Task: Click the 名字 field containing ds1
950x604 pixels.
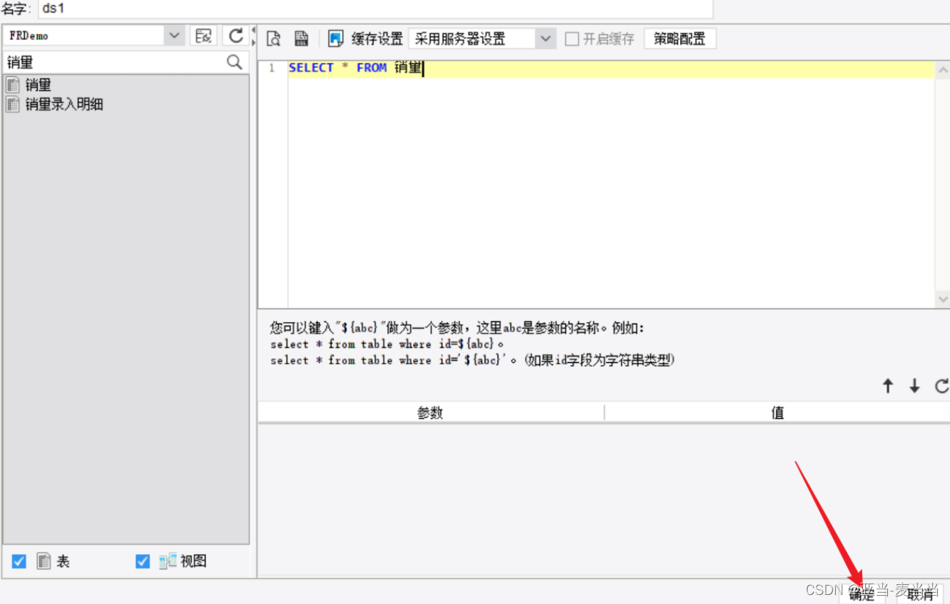Action: point(375,9)
